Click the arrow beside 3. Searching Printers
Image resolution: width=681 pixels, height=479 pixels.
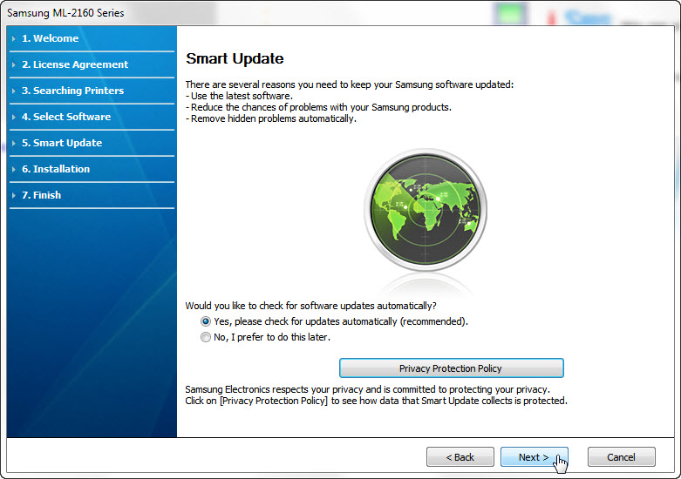[x=14, y=91]
